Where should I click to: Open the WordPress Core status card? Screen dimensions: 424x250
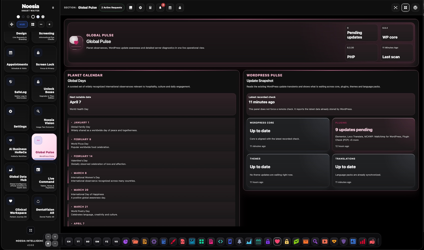click(x=288, y=134)
